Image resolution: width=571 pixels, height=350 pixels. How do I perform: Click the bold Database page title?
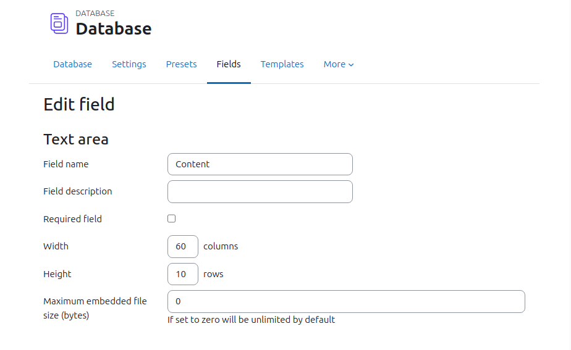click(114, 29)
